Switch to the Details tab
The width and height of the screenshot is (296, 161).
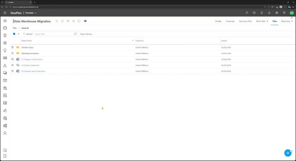coord(218,21)
